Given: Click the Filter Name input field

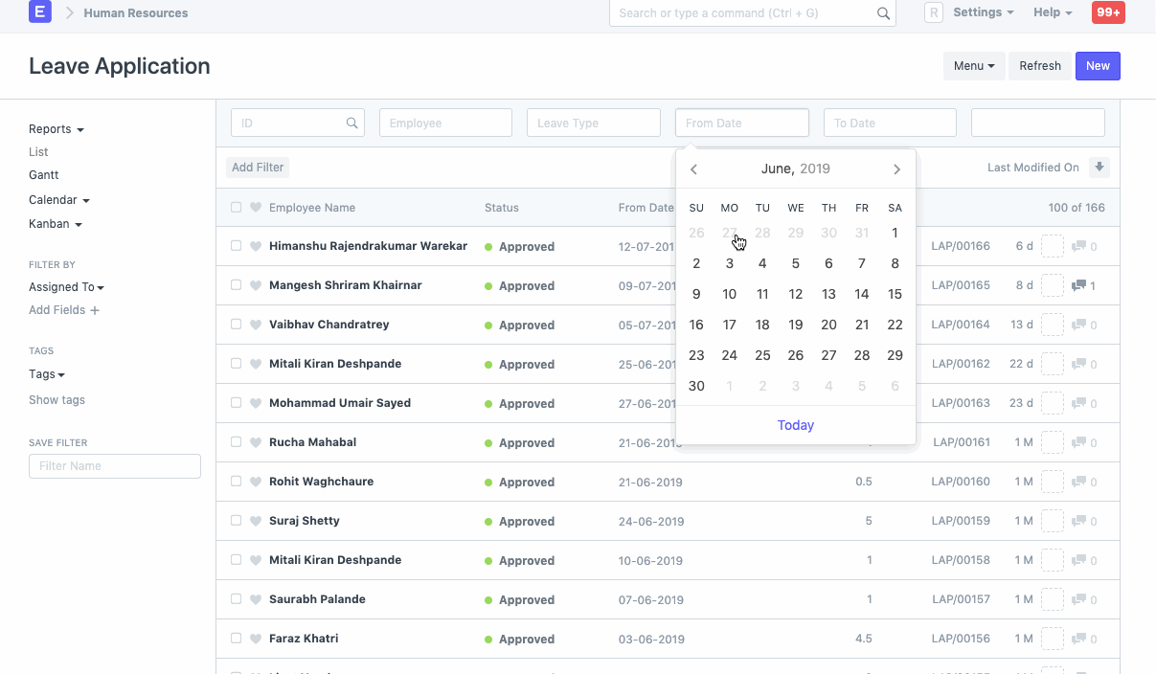Looking at the screenshot, I should pyautogui.click(x=114, y=466).
